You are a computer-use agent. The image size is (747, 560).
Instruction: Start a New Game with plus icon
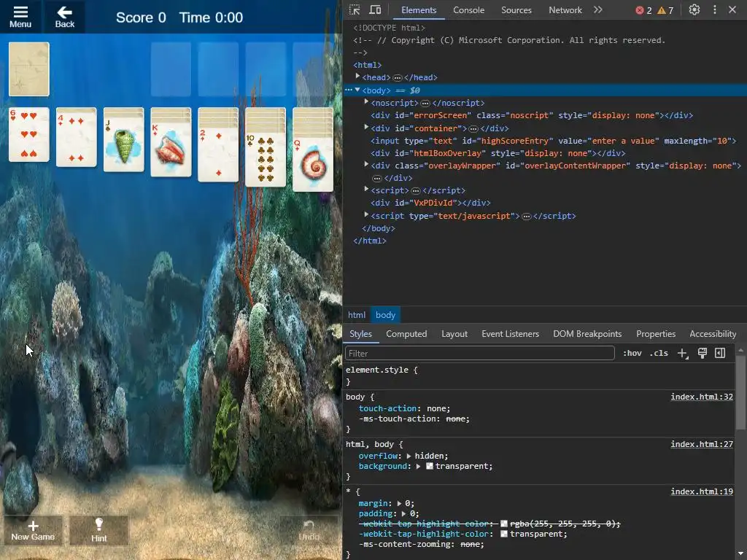coord(33,531)
